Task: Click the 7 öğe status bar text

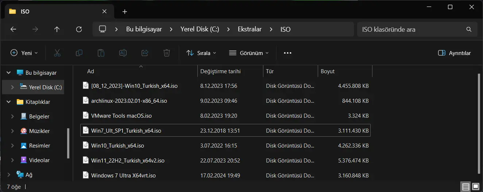Action: click(14, 187)
